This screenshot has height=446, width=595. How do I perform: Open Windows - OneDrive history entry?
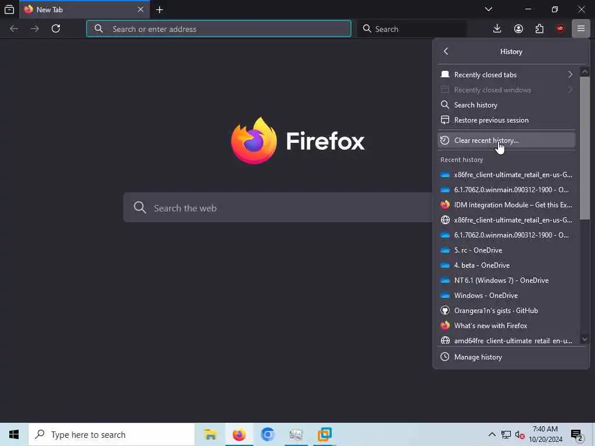point(506,296)
